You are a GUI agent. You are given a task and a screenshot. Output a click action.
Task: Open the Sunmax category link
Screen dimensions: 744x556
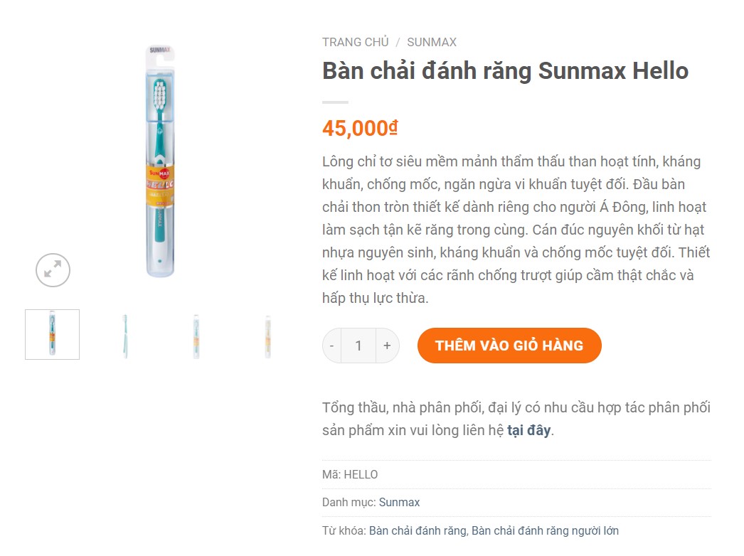tap(398, 502)
